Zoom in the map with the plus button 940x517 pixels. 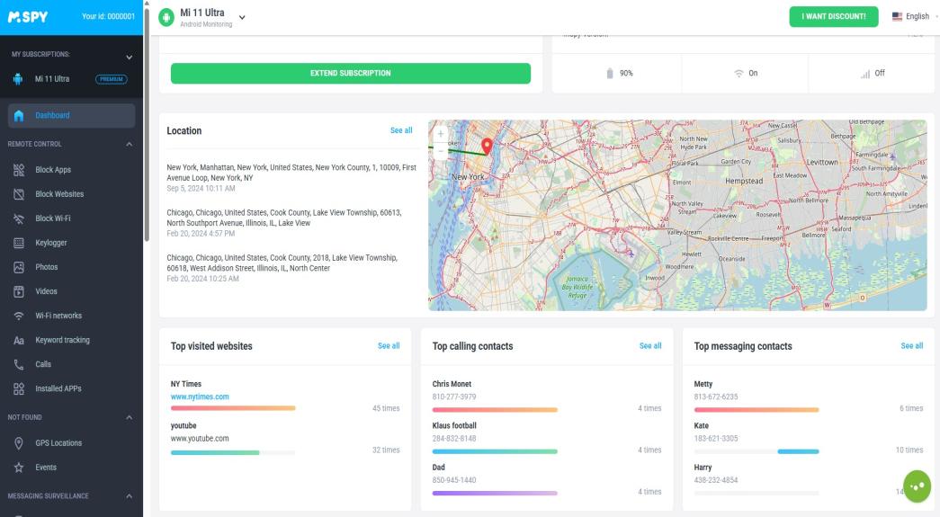pyautogui.click(x=440, y=134)
